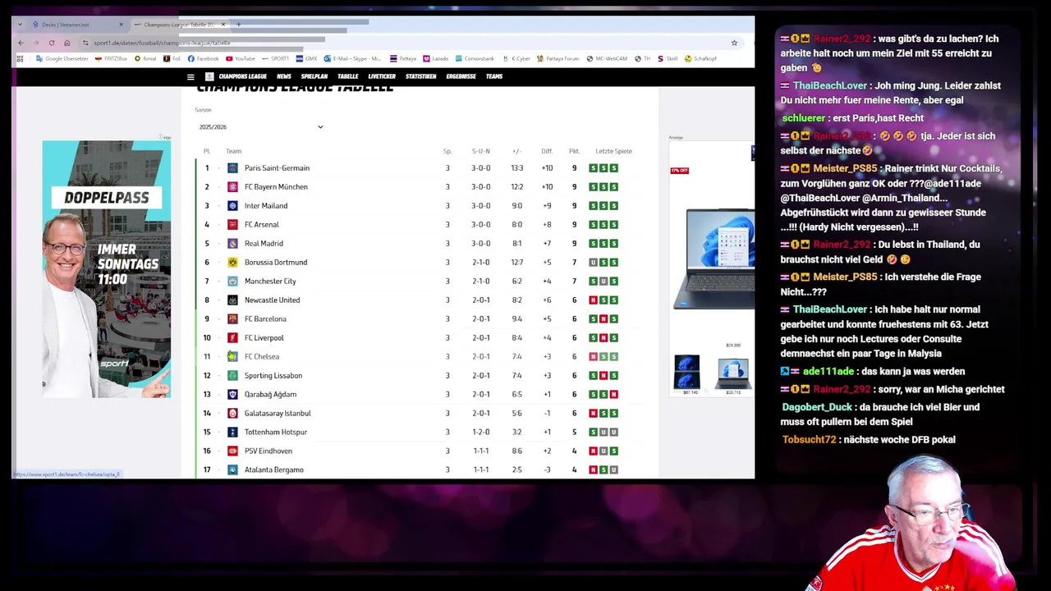
Task: Open the Lazada bookmark
Action: pos(436,58)
